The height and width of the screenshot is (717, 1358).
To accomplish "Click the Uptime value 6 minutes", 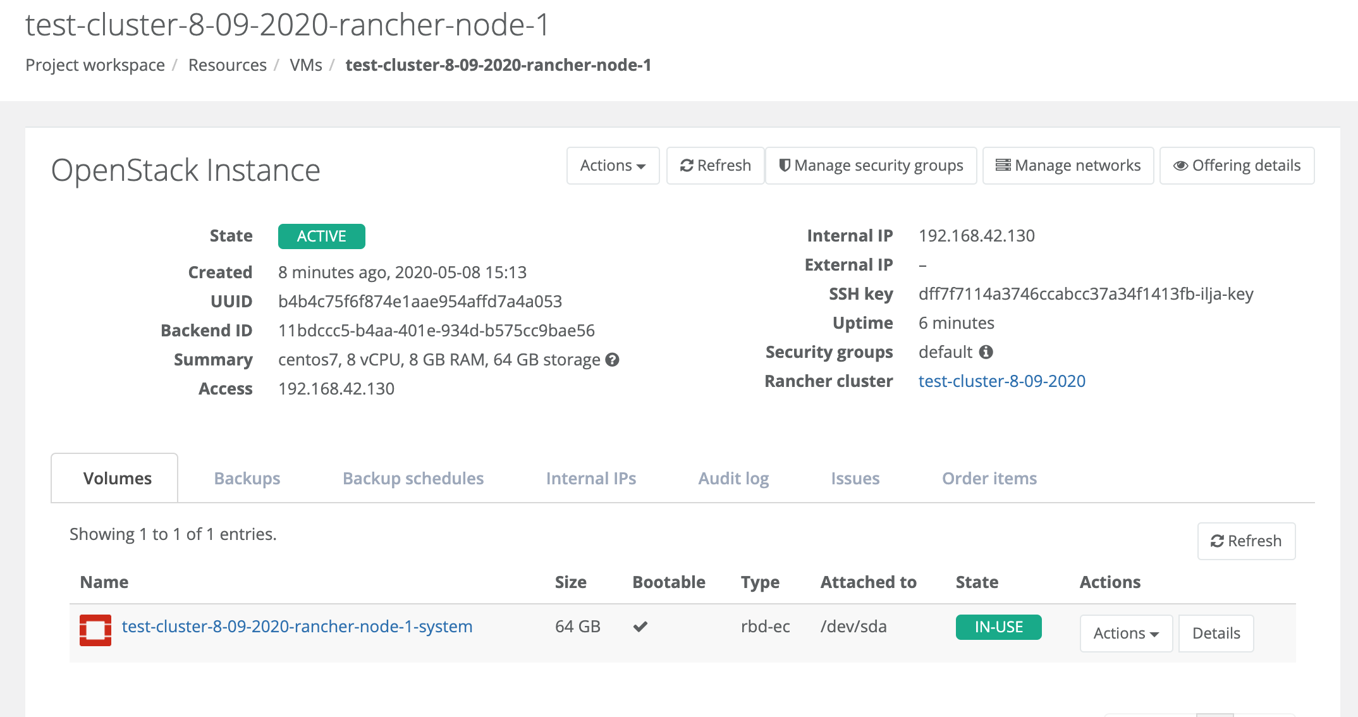I will coord(957,323).
